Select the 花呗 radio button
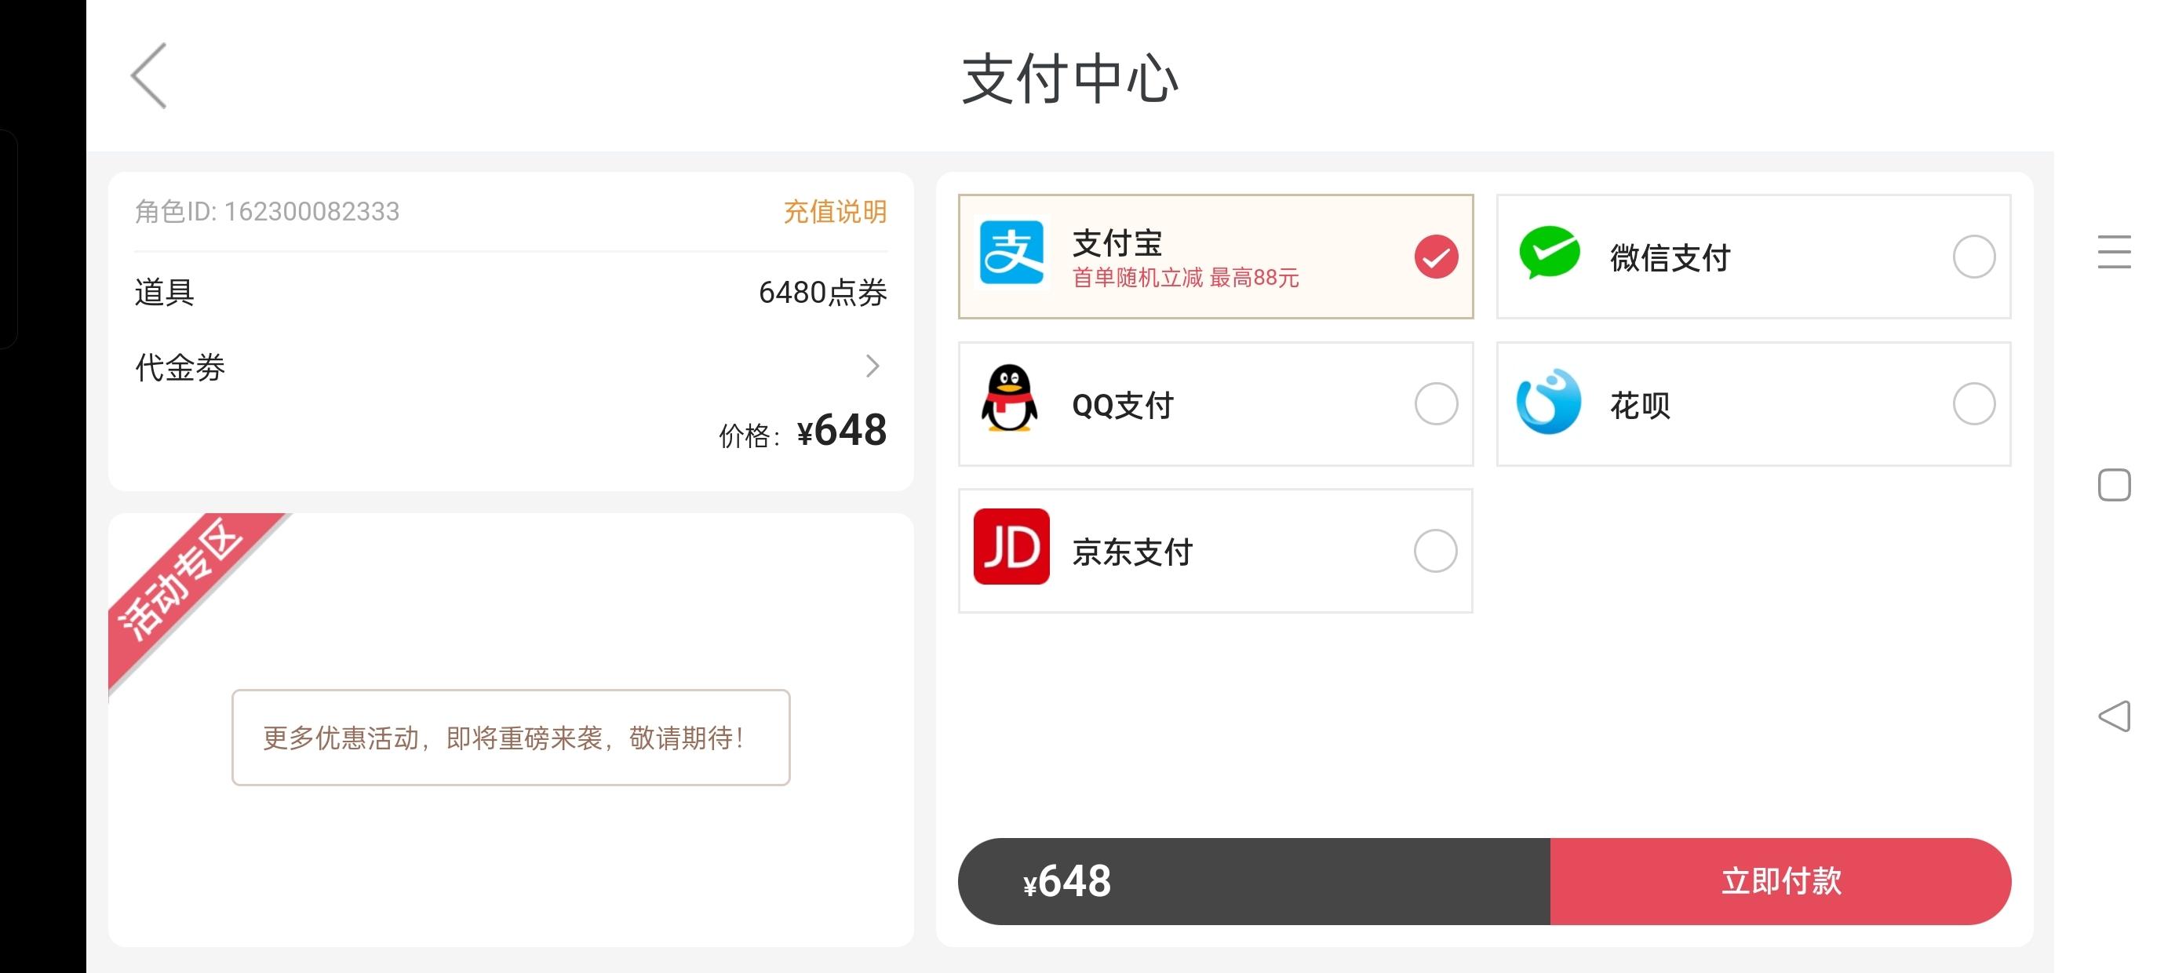2175x973 pixels. point(1973,404)
